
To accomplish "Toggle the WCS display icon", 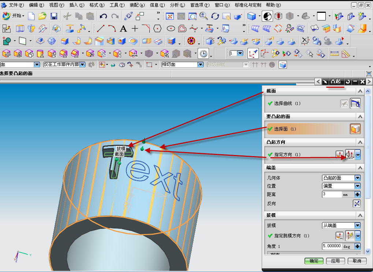I will [253, 54].
